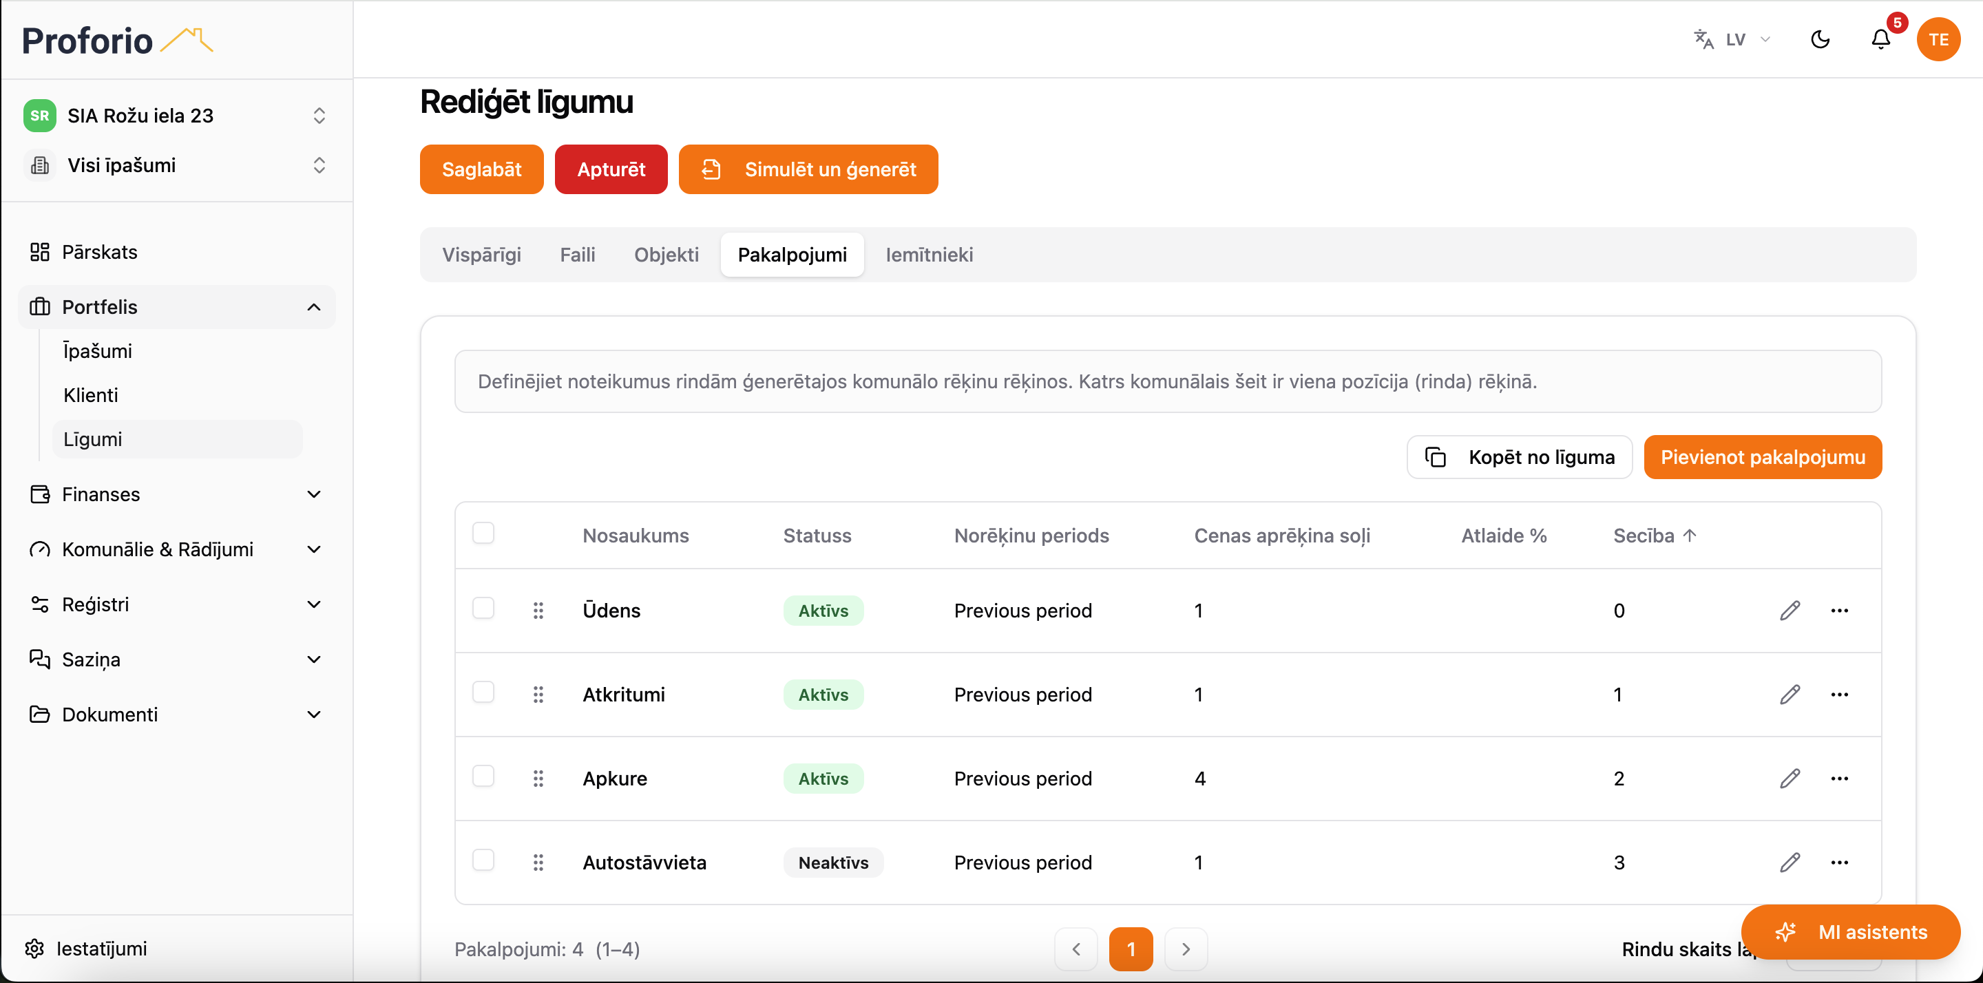1983x983 pixels.
Task: Click the Sarakste chat icon beside Saziņa
Action: 39,659
